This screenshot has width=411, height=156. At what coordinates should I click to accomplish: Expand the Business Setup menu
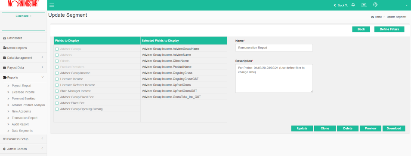click(24, 139)
